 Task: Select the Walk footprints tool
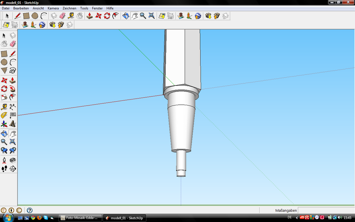pyautogui.click(x=4, y=169)
